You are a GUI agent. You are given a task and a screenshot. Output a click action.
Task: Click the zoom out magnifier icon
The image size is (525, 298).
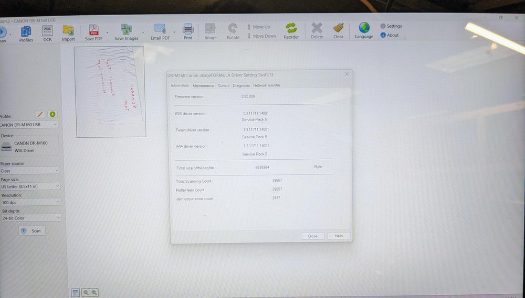86,293
